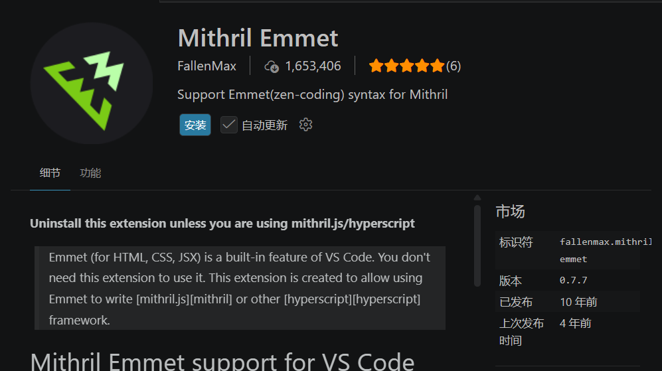
Task: Click the five-star rating icons
Action: tap(406, 66)
